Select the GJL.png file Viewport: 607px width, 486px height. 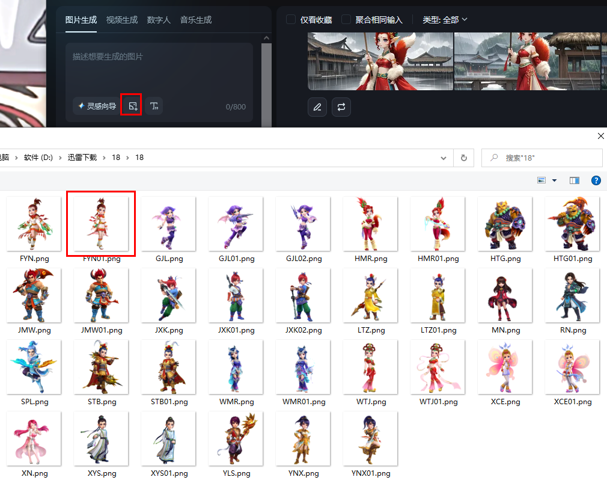click(x=169, y=230)
